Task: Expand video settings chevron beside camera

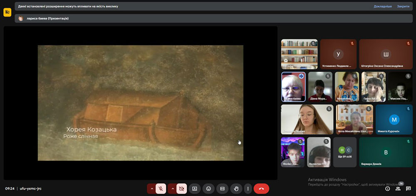Action: [x=172, y=189]
